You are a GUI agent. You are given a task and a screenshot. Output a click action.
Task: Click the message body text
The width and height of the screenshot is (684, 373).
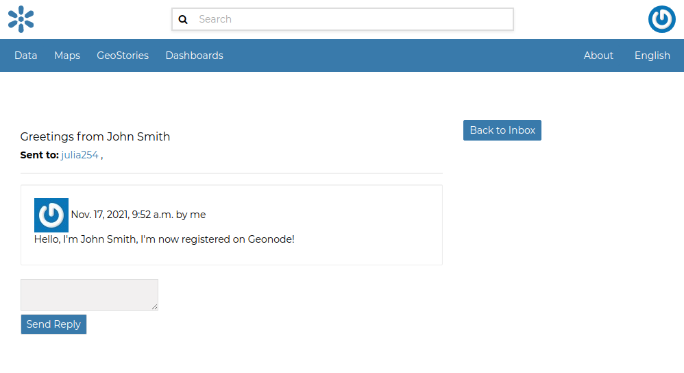(x=164, y=239)
